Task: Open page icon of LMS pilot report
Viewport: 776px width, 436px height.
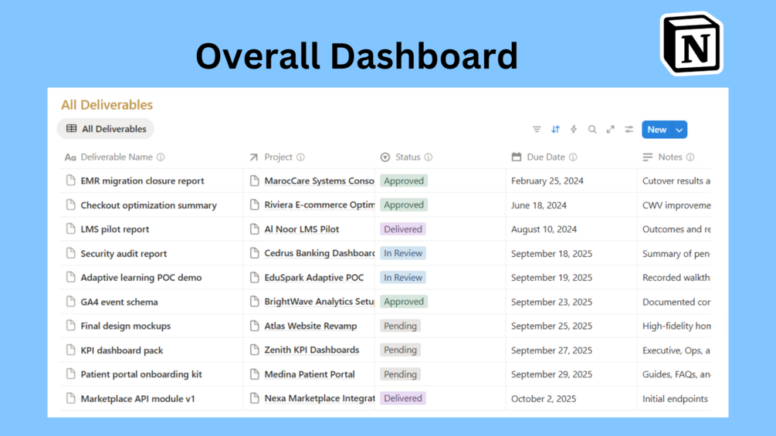Action: (x=71, y=229)
